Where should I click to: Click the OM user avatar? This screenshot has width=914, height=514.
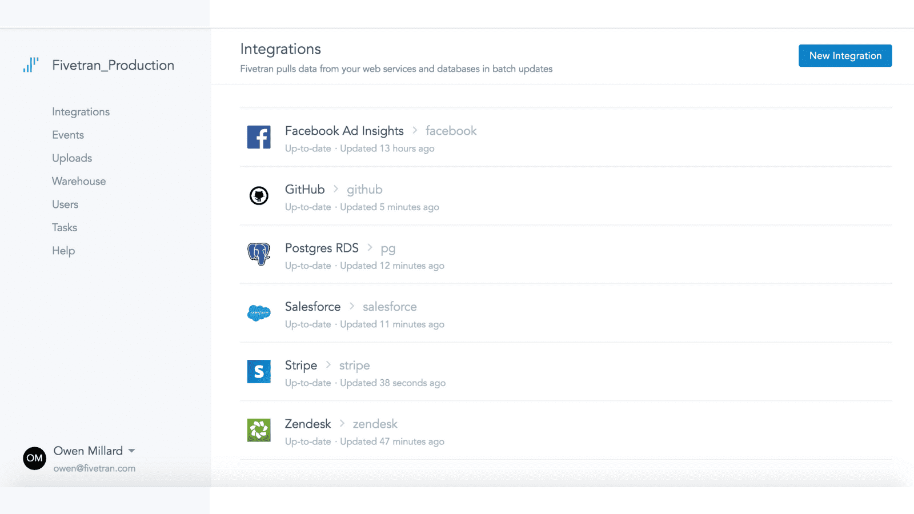(34, 458)
